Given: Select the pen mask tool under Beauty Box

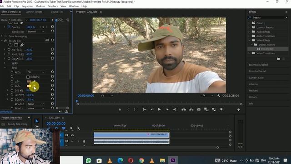Looking at the screenshot, I should click(x=22, y=45).
